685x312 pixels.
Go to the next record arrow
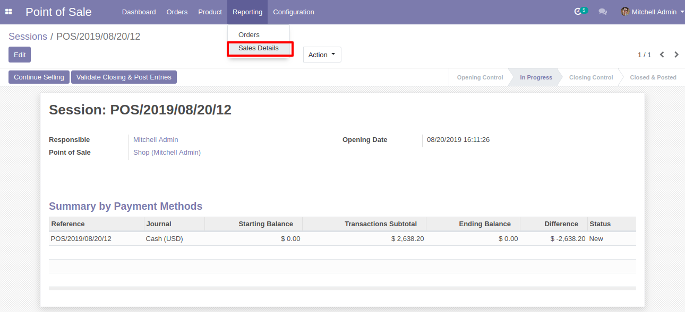(x=677, y=55)
